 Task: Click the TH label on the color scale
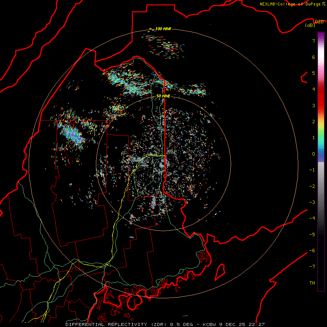click(312, 283)
